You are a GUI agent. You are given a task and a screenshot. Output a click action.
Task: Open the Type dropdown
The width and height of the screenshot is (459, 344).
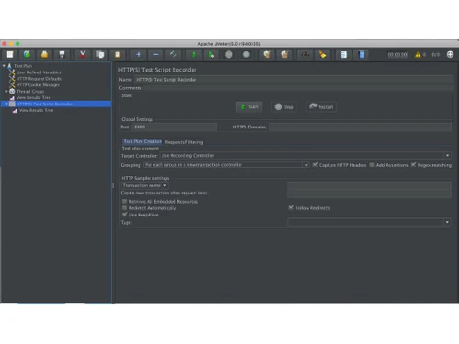click(x=369, y=222)
